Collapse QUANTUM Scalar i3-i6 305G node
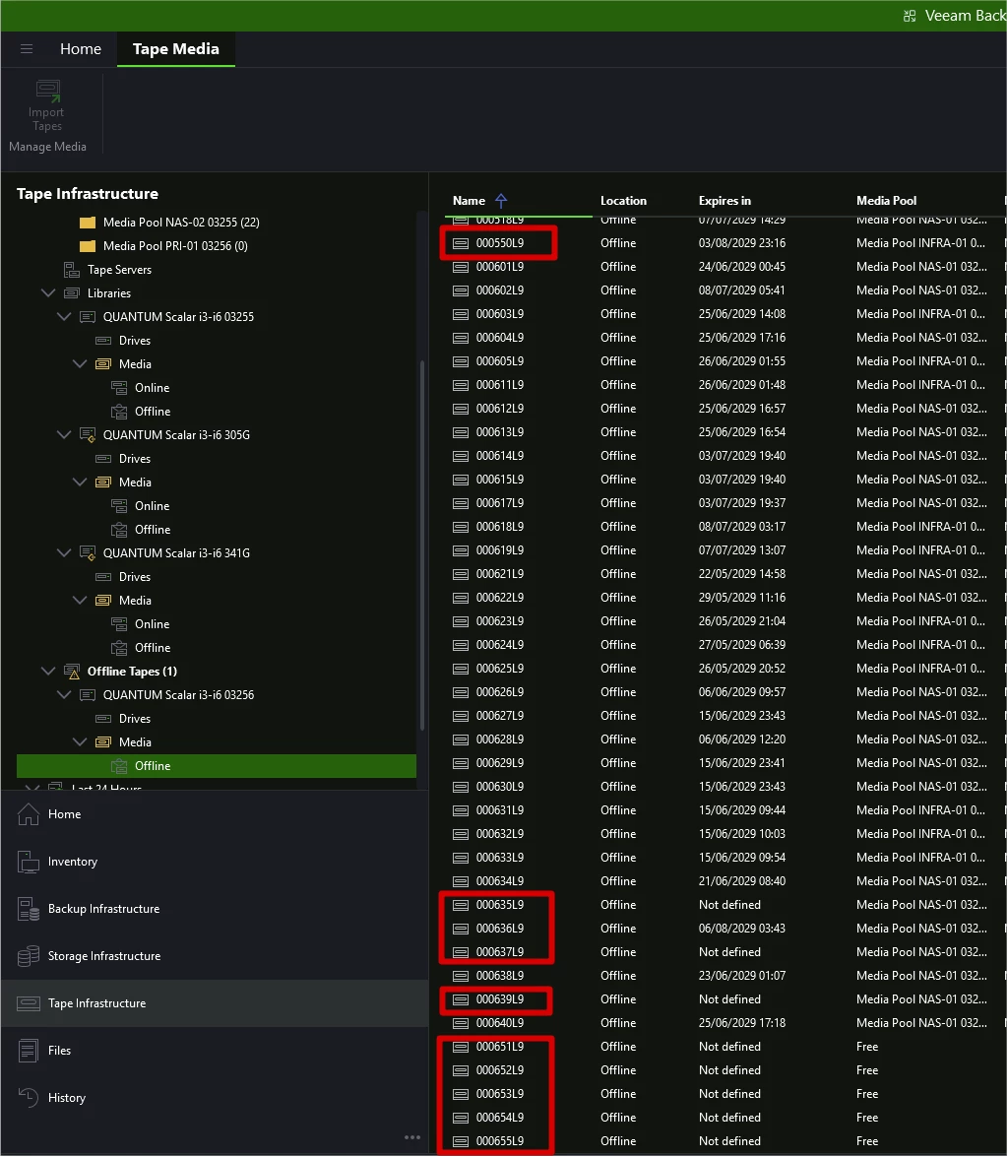 click(64, 434)
